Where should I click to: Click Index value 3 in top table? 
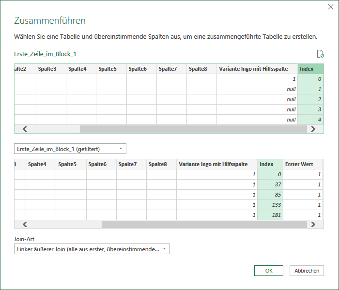(310, 109)
